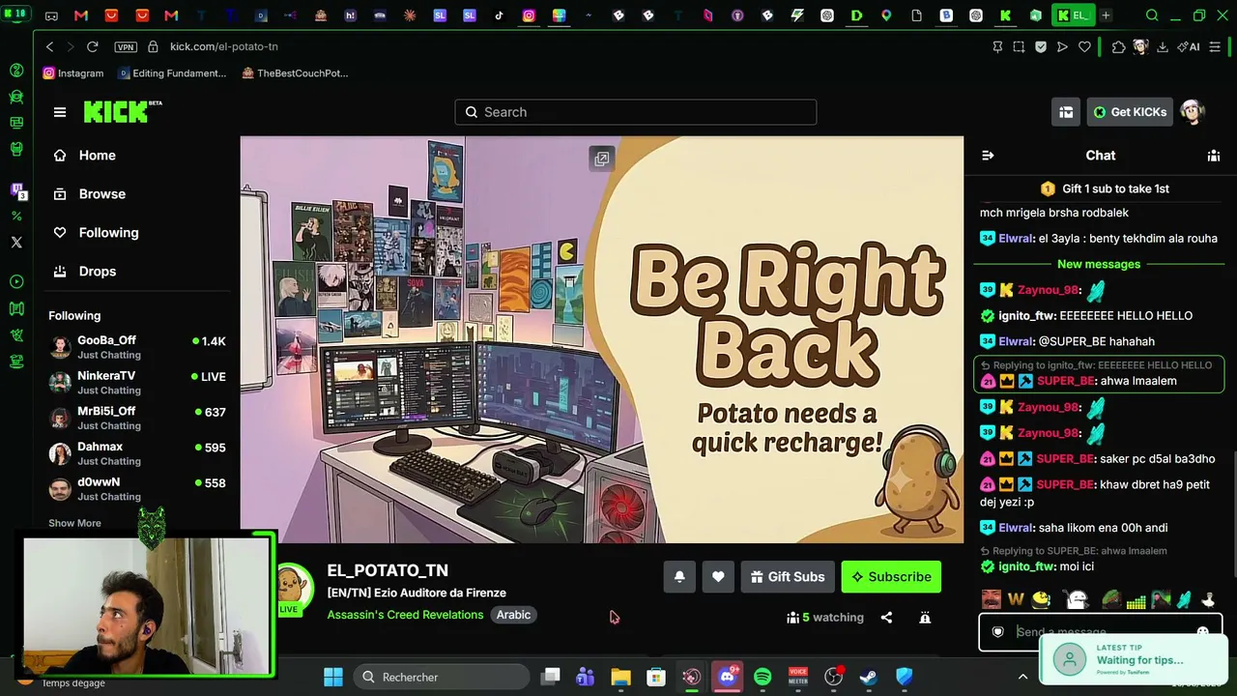Open GooBa_Off followed channel
The width and height of the screenshot is (1237, 696).
click(x=137, y=347)
